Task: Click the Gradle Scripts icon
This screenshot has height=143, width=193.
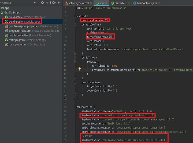Action: point(2,12)
